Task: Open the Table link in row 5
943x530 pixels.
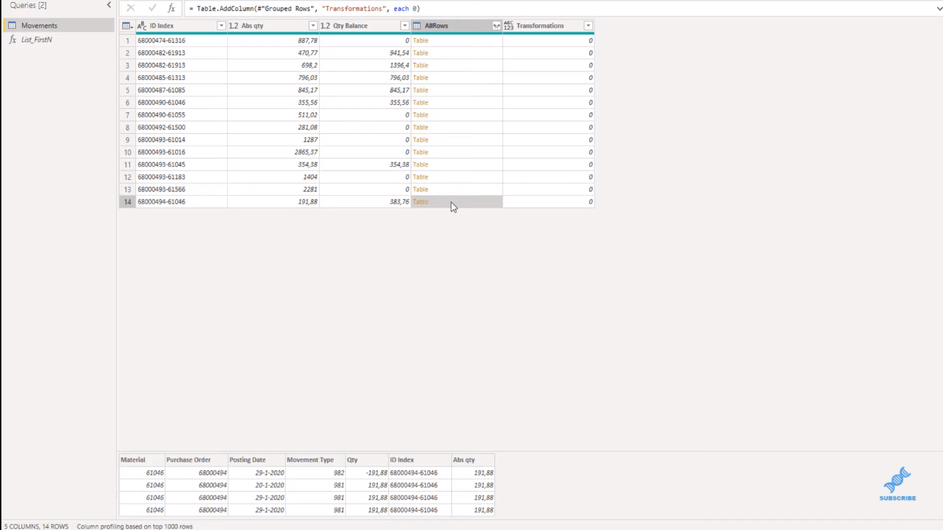Action: [420, 90]
